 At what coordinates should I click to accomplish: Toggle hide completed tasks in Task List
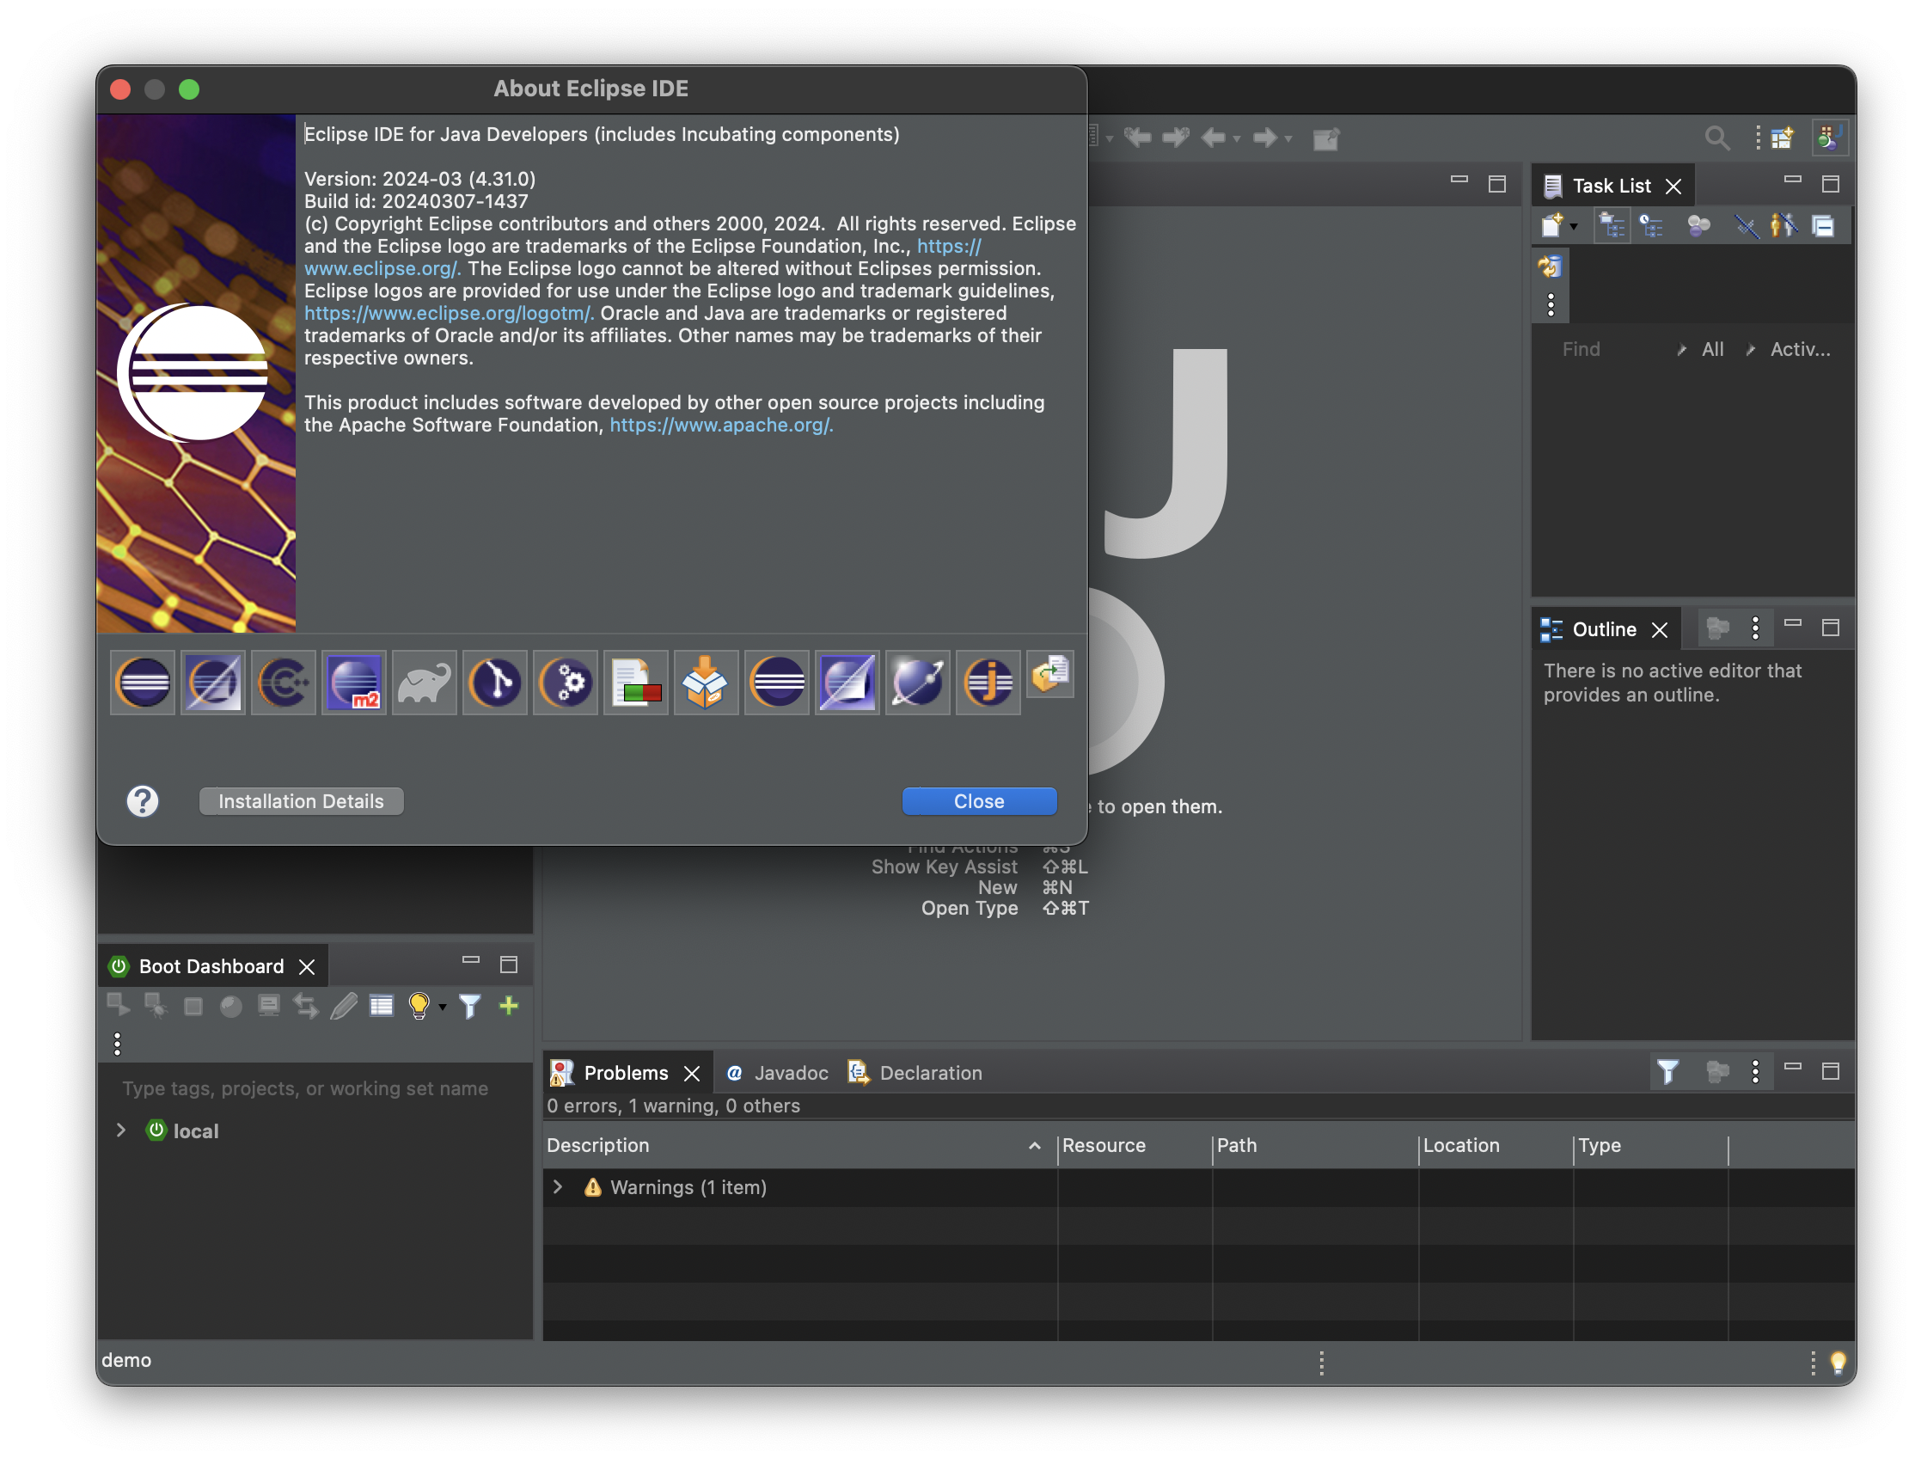(1746, 226)
